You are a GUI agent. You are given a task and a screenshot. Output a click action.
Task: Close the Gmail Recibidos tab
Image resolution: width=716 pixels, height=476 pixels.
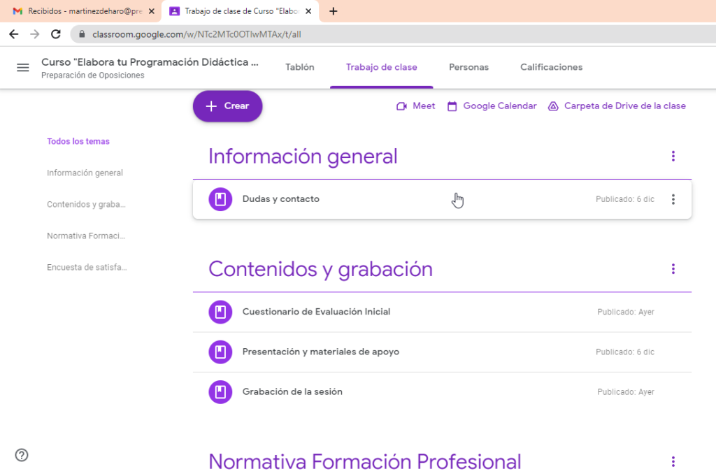(x=152, y=11)
